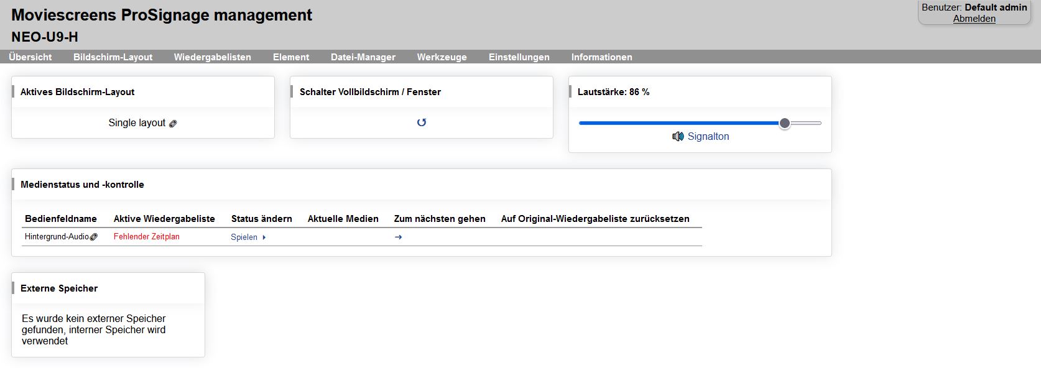Click the link icon beside Single layout
This screenshot has height=368, width=1041.
173,124
